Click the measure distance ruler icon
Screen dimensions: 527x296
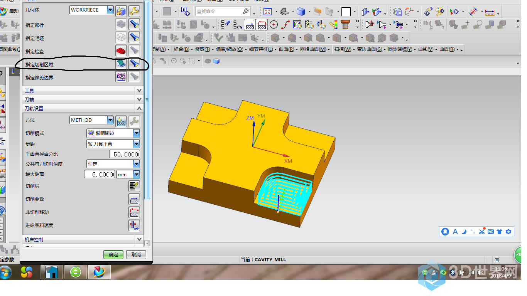click(x=490, y=12)
